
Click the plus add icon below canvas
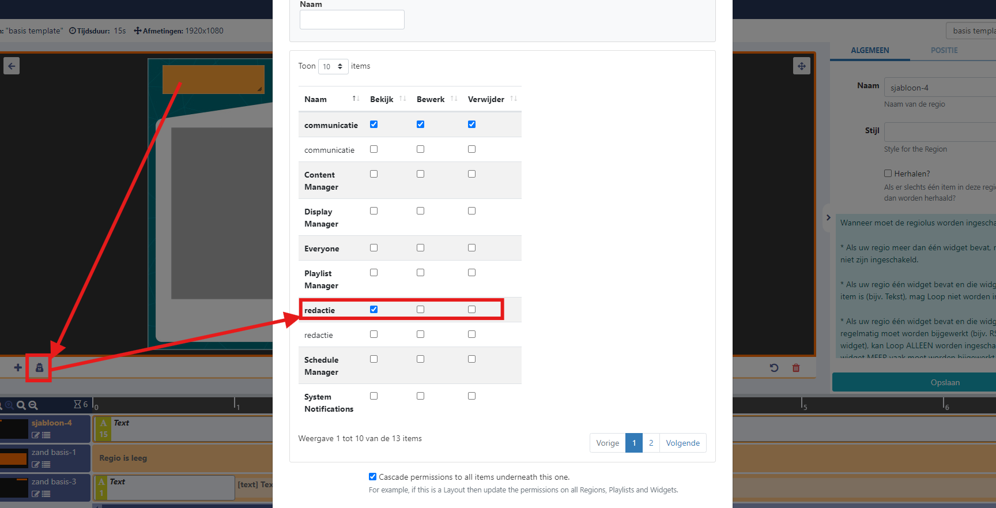(18, 367)
